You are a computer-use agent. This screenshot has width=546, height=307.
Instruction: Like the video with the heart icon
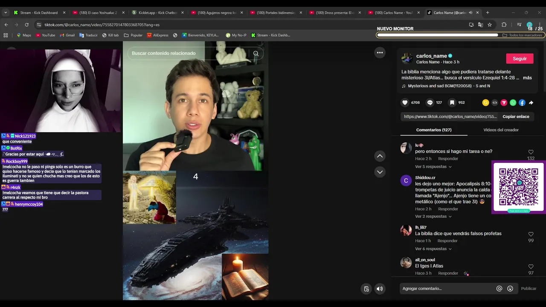point(405,103)
